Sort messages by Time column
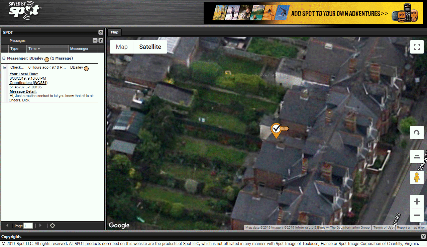The height and width of the screenshot is (247, 427). 34,49
